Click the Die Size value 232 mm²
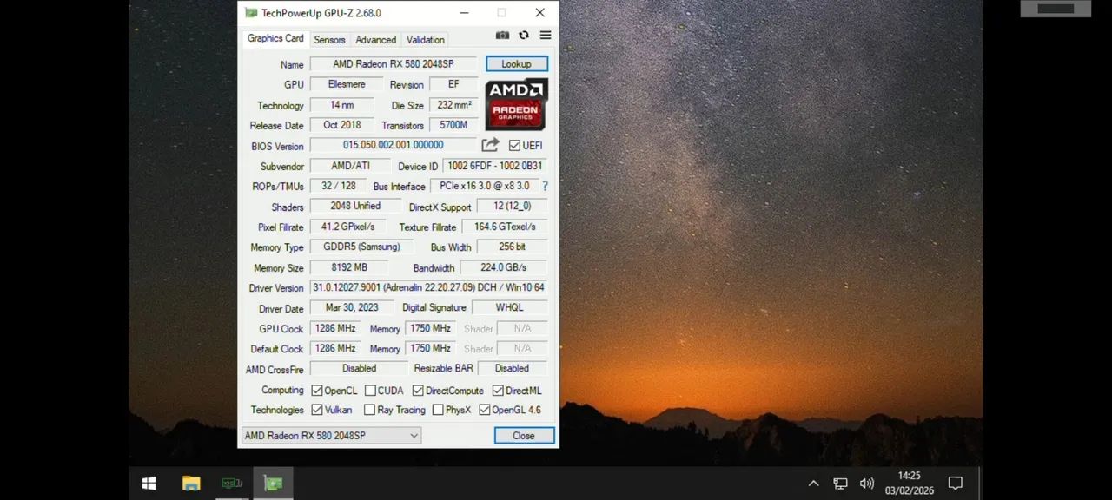Viewport: 1112px width, 500px height. pos(453,105)
